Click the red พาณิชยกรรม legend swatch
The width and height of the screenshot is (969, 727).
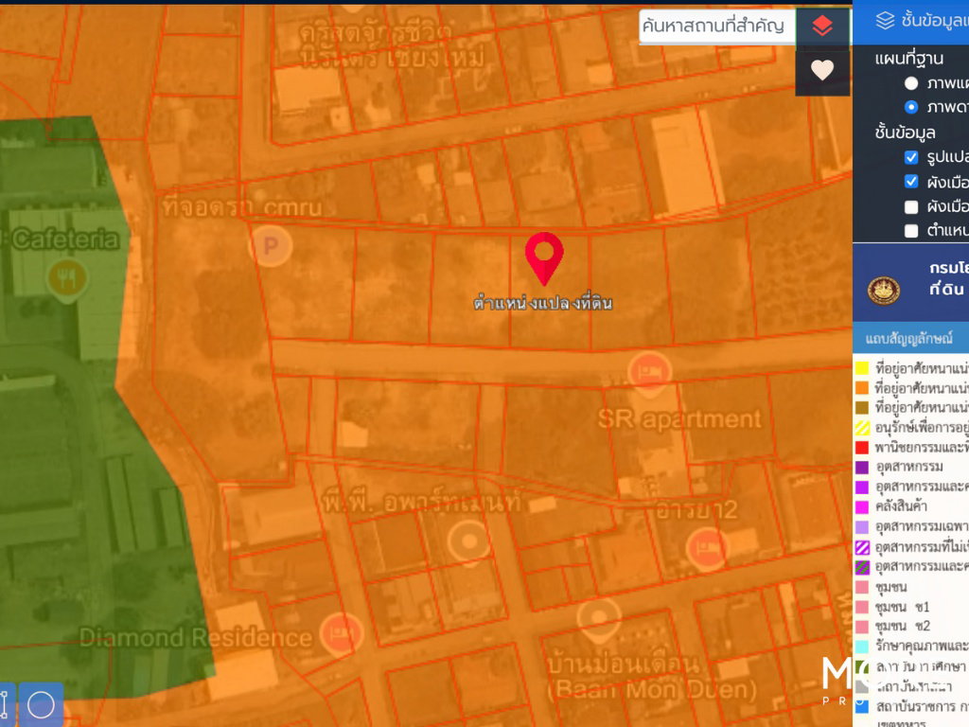coord(861,447)
